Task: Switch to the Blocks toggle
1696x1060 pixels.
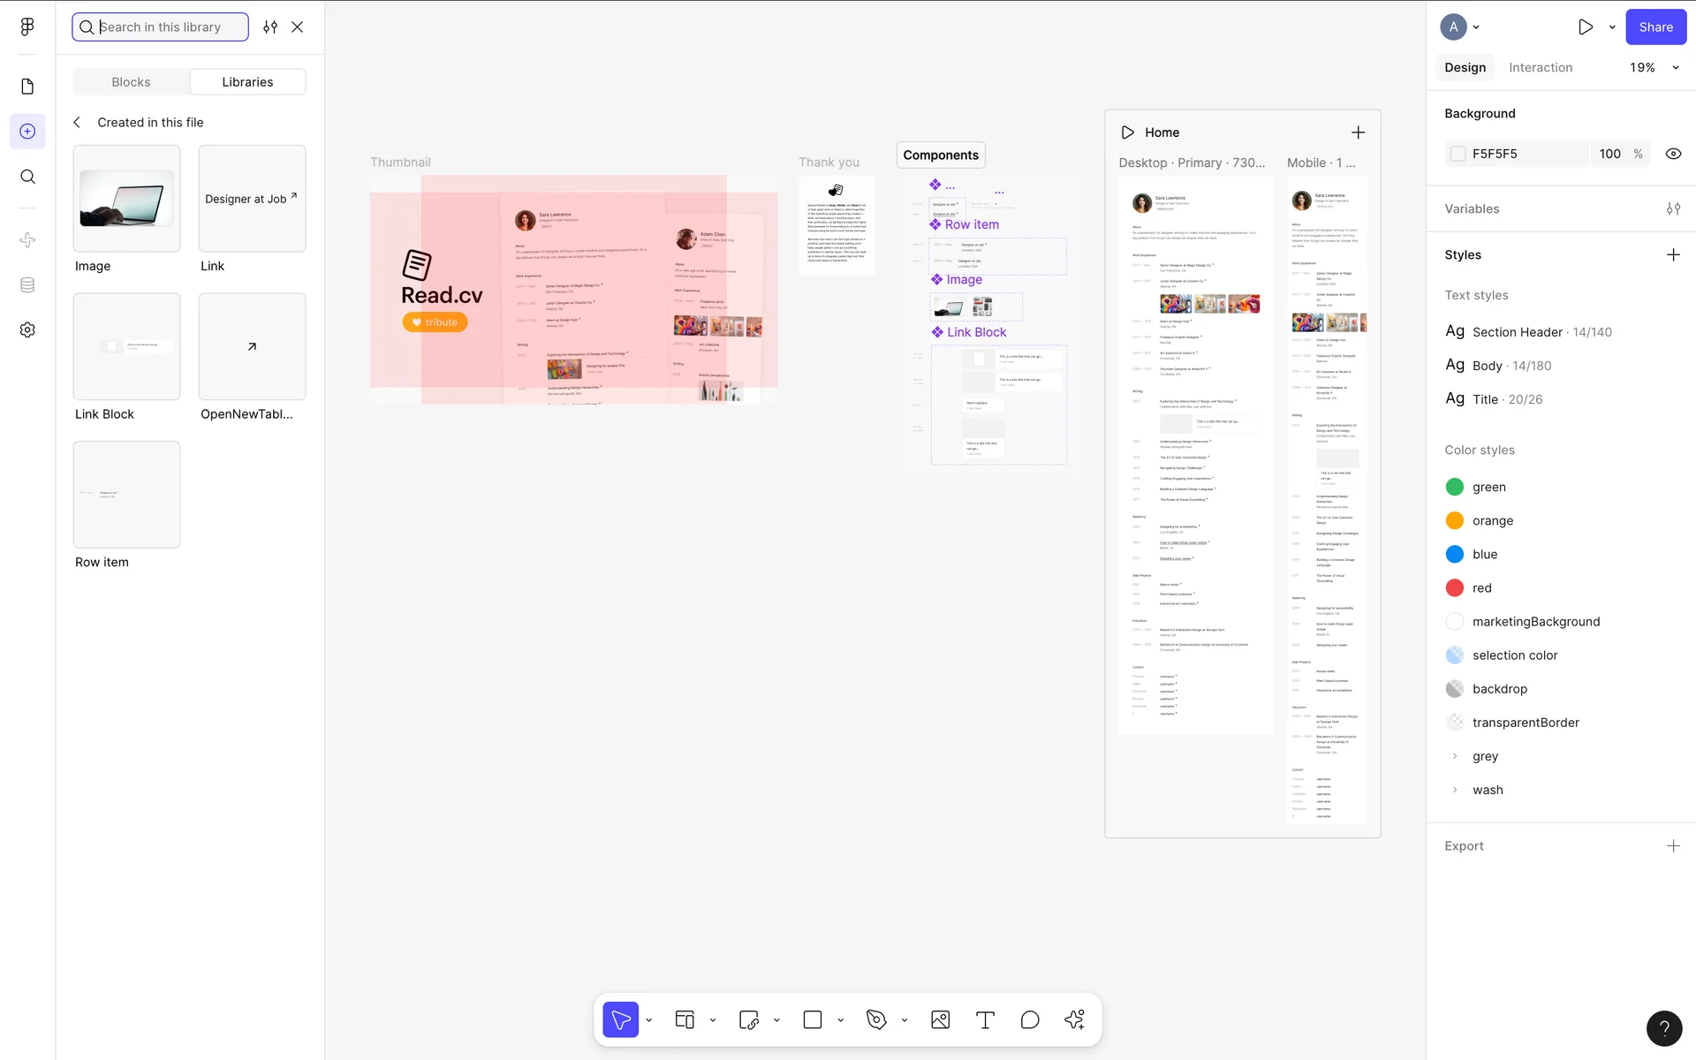Action: coord(131,82)
